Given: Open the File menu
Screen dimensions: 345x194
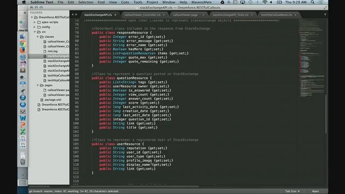Looking at the screenshot, I should tap(60, 2).
